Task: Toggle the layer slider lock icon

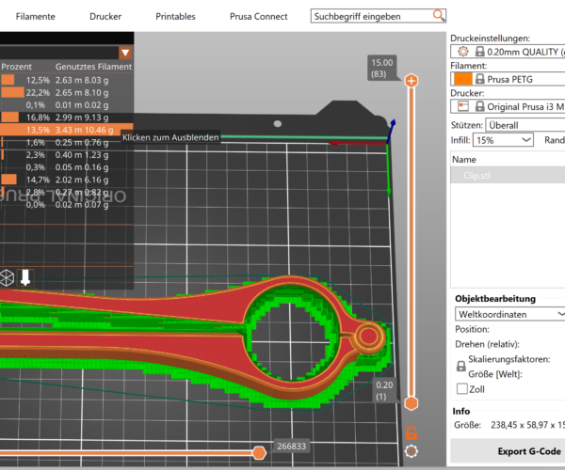Action: click(412, 433)
